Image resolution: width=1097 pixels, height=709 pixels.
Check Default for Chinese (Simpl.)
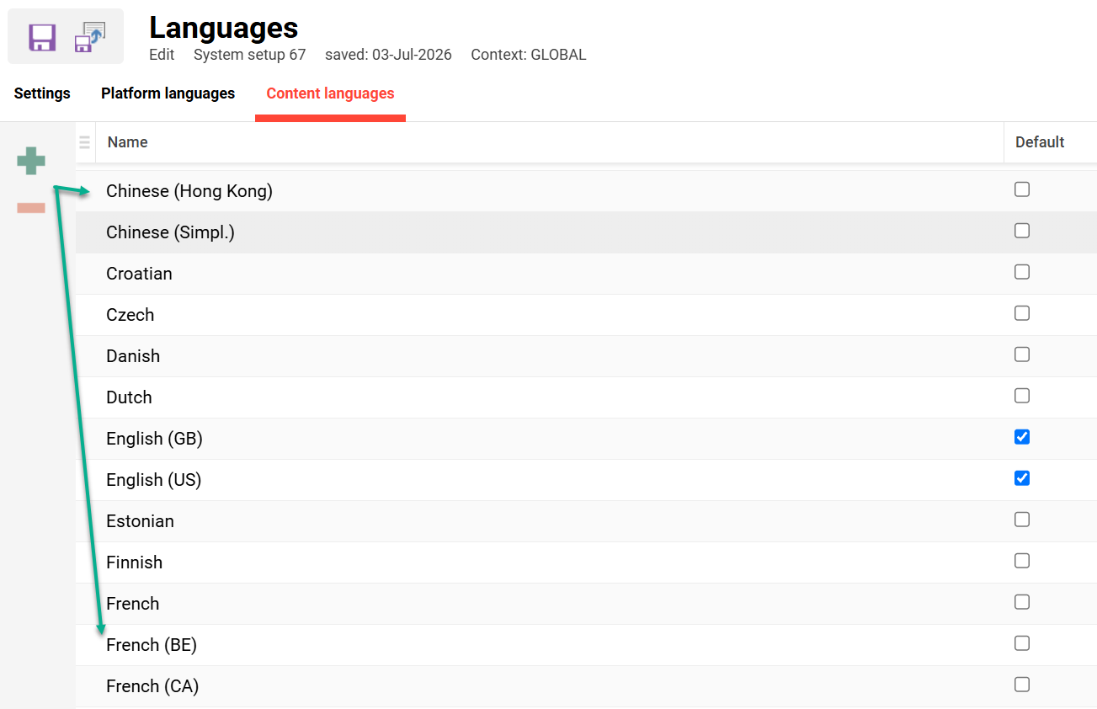pyautogui.click(x=1022, y=231)
